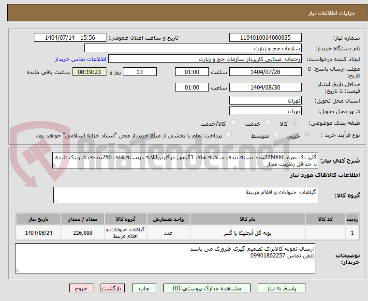Click the گروه کالا column header

(x=126, y=219)
